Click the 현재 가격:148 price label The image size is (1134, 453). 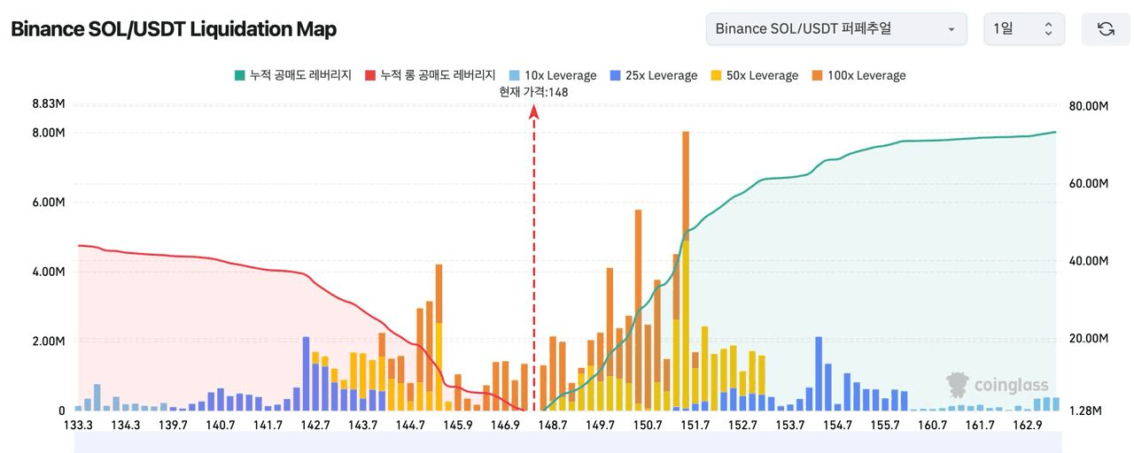tap(533, 92)
